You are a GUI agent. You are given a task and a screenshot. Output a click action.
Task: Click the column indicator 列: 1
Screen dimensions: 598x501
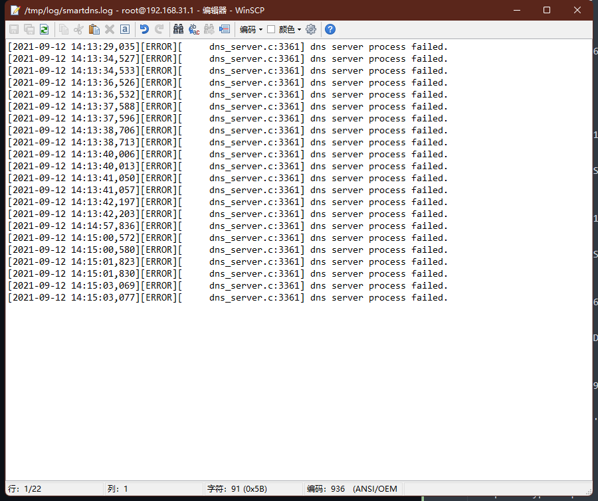pyautogui.click(x=118, y=488)
